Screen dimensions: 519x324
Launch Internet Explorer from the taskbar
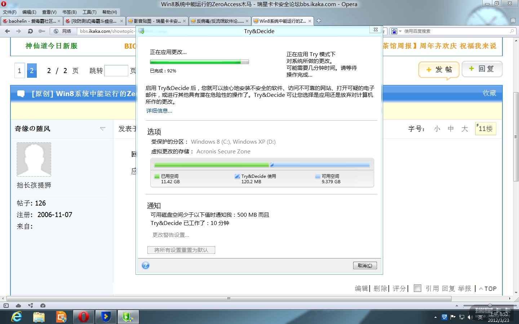tap(16, 317)
